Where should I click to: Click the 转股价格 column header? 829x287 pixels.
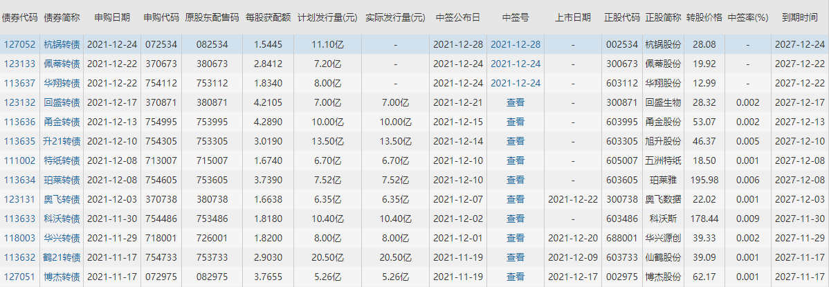coord(704,17)
